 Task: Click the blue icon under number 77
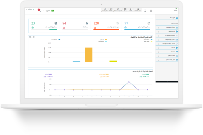[125, 27]
